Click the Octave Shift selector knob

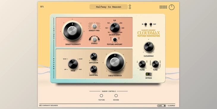pyautogui.click(x=115, y=28)
